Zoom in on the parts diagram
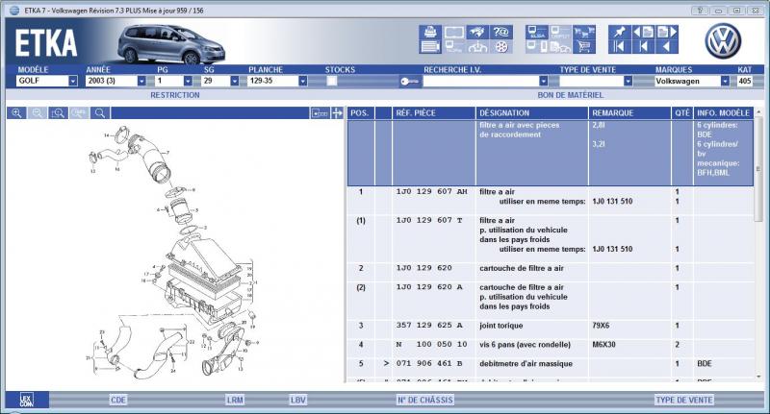This screenshot has width=770, height=414. 16,113
